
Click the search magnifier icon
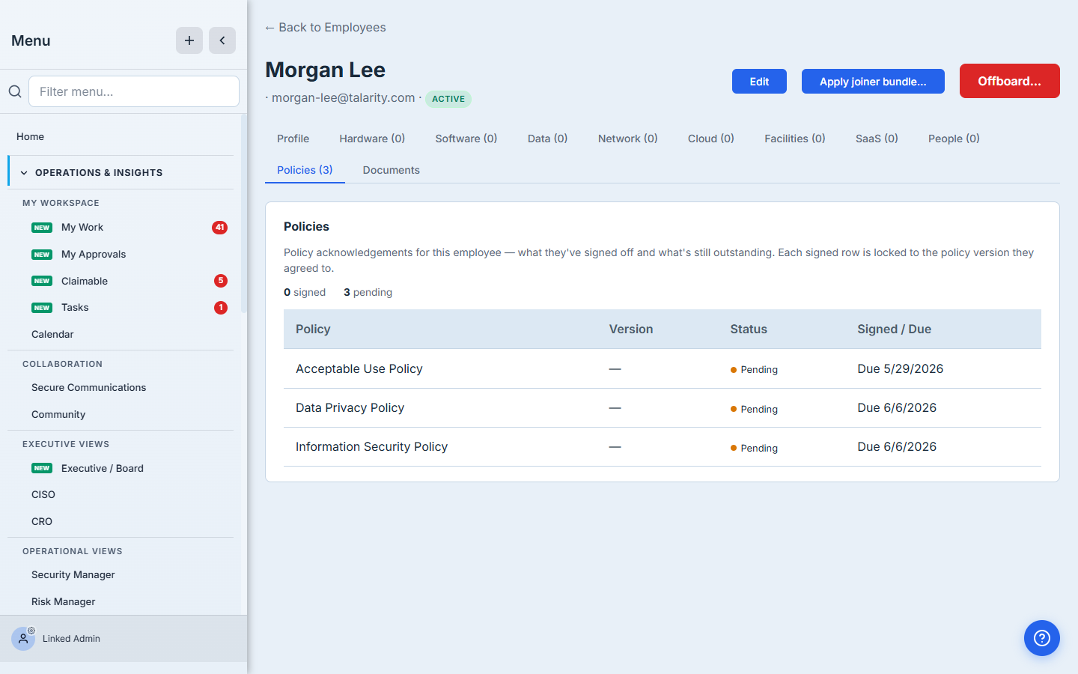pos(15,91)
